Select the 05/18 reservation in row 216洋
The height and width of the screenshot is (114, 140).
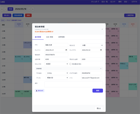coord(19,59)
